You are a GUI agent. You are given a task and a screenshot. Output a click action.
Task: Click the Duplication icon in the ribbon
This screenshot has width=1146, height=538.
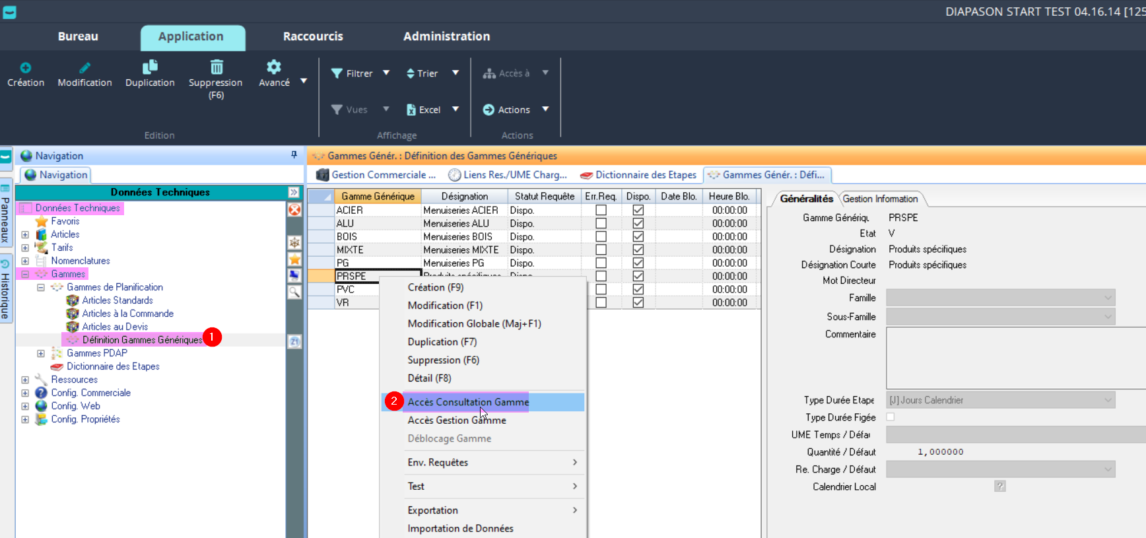(x=150, y=67)
